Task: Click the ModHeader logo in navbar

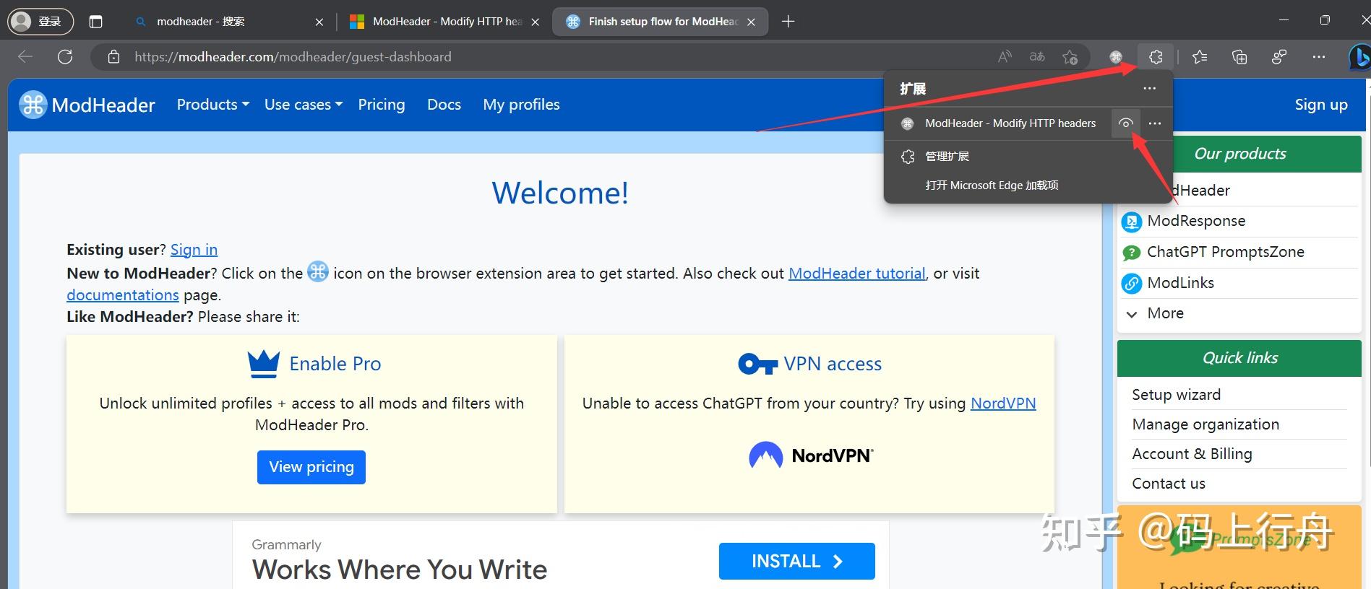Action: click(x=87, y=105)
